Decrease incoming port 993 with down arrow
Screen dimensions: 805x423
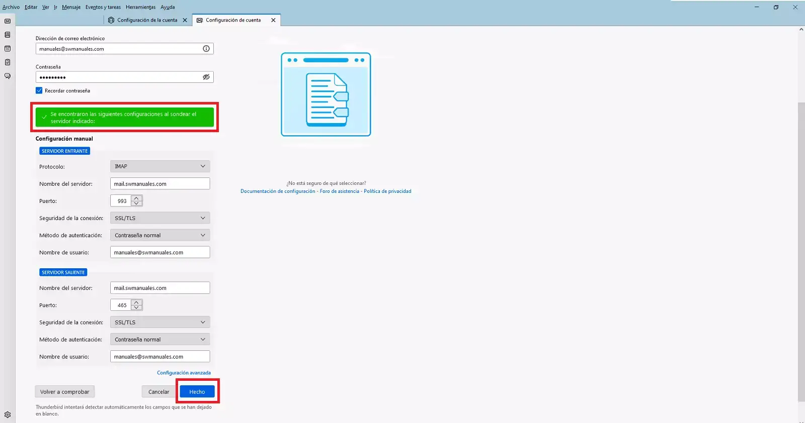(x=136, y=203)
